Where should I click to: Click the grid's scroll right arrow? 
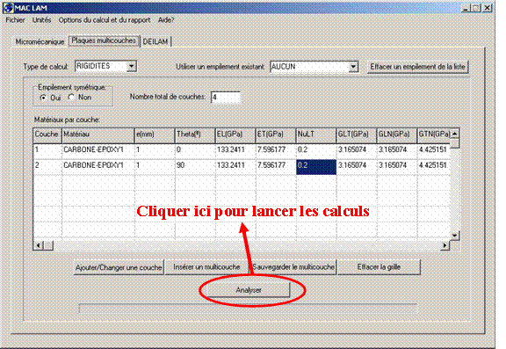[x=445, y=245]
